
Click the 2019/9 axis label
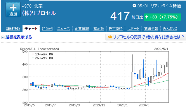pyautogui.click(x=74, y=105)
